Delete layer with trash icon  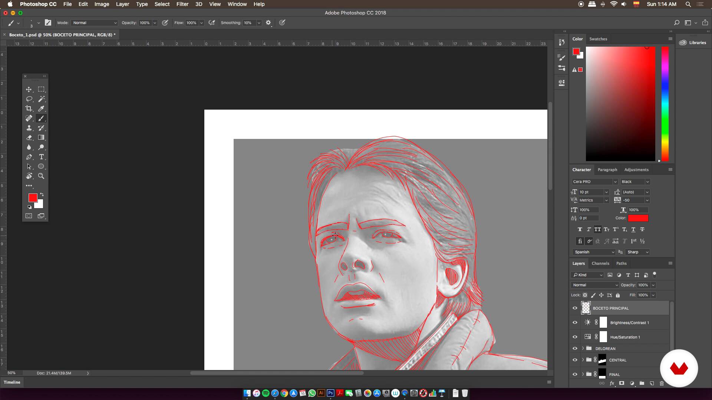[x=662, y=383]
